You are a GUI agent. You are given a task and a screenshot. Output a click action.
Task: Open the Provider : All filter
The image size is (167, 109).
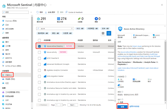tap(43, 33)
